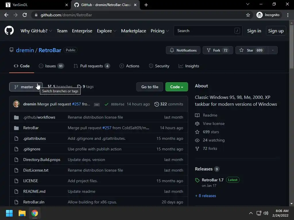The width and height of the screenshot is (294, 220).
Task: Click the Incognito profile icon
Action: coord(260,15)
